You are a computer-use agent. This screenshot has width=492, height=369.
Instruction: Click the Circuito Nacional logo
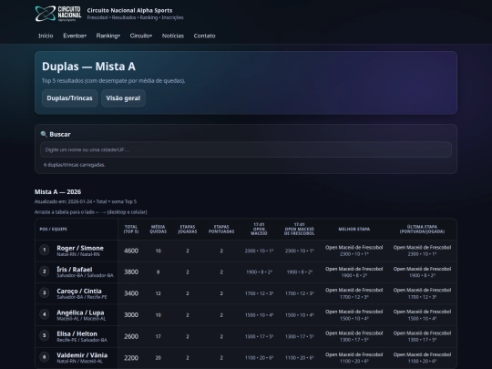coord(58,14)
